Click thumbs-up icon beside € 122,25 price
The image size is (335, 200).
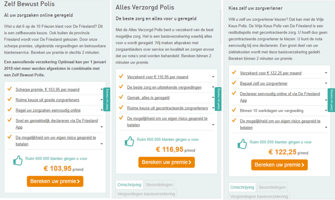242,144
